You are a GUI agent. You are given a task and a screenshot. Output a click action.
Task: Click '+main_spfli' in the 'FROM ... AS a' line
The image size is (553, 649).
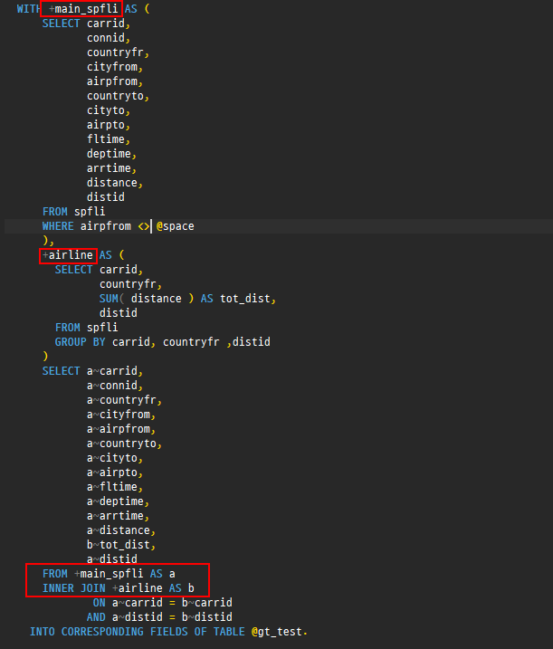(109, 574)
